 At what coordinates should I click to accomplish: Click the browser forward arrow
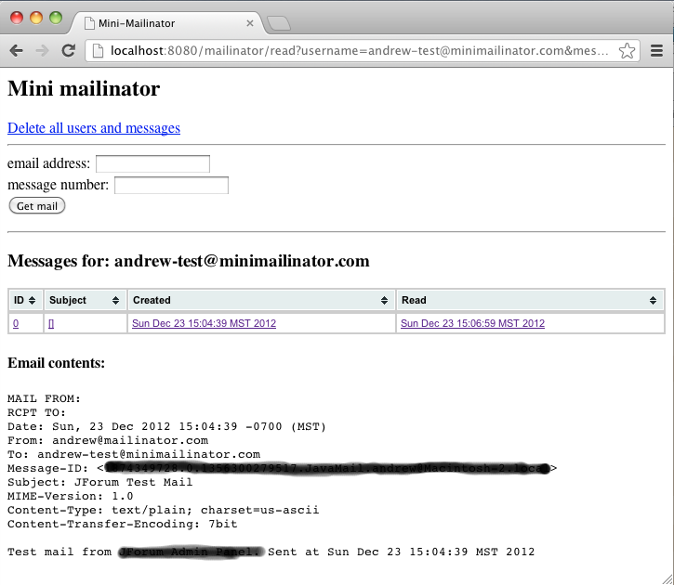tap(42, 51)
